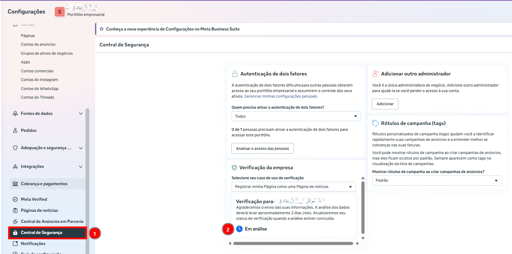Click the Central de Anúncios em Parceria icon
This screenshot has height=254, width=512.
[x=15, y=221]
